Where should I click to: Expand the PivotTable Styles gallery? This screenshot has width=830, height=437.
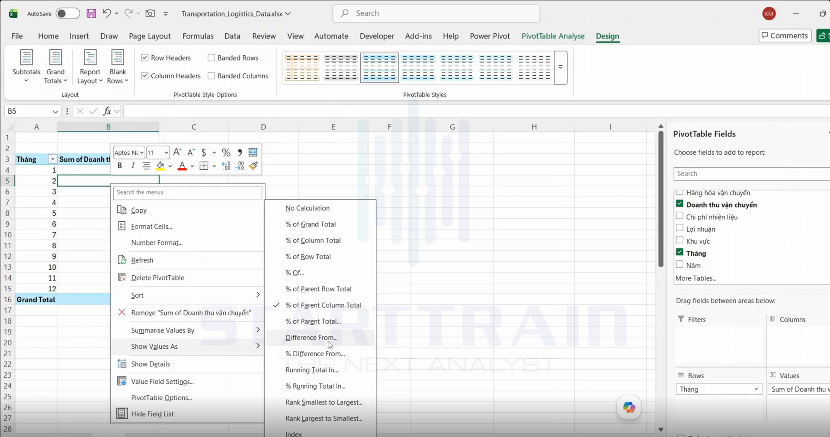[561, 67]
